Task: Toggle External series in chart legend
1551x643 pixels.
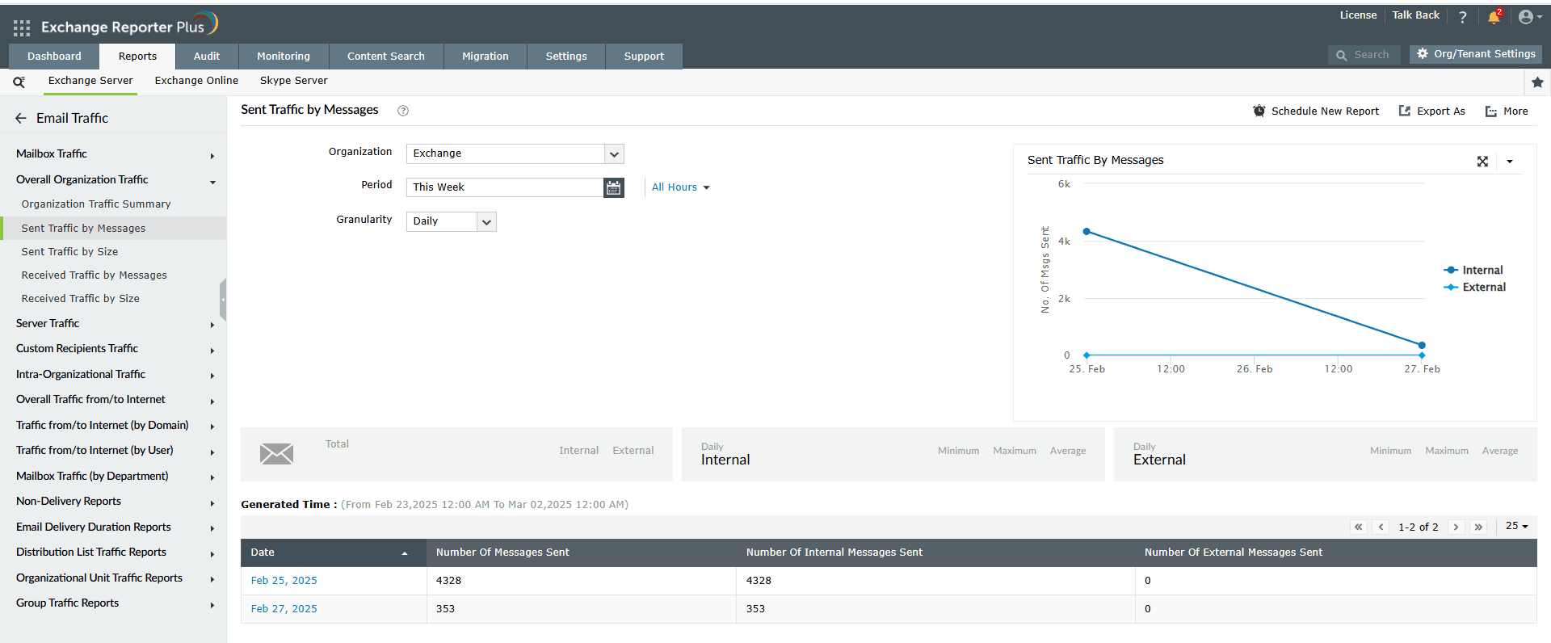Action: [x=1475, y=288]
